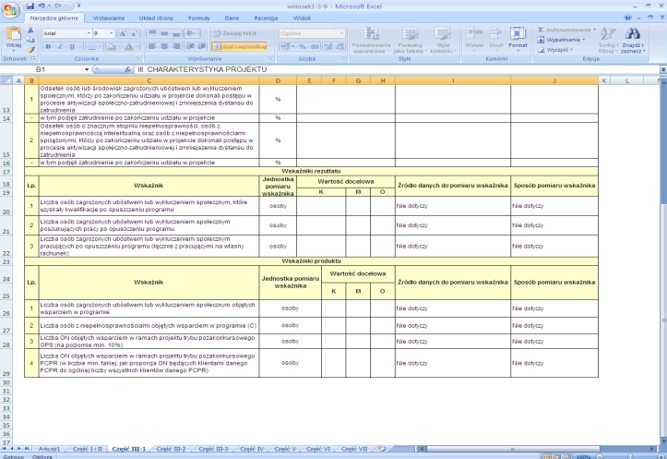
Task: Open Formatuj jako tabelę dropdown
Action: click(410, 40)
